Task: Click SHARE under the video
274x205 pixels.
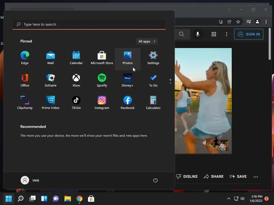Action: [214, 177]
